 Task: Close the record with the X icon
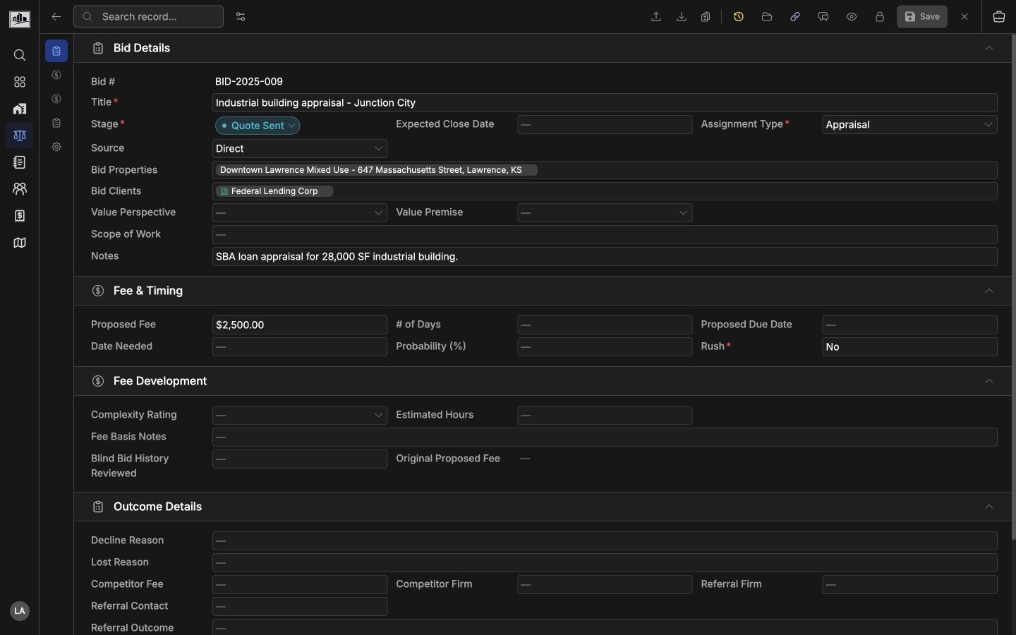coord(966,17)
